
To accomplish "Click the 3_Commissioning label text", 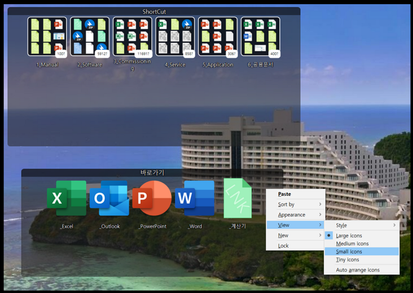I will point(133,65).
